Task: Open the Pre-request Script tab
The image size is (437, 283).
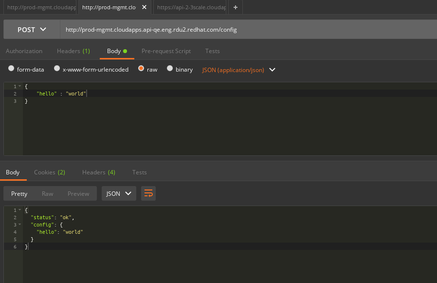Action: point(166,51)
